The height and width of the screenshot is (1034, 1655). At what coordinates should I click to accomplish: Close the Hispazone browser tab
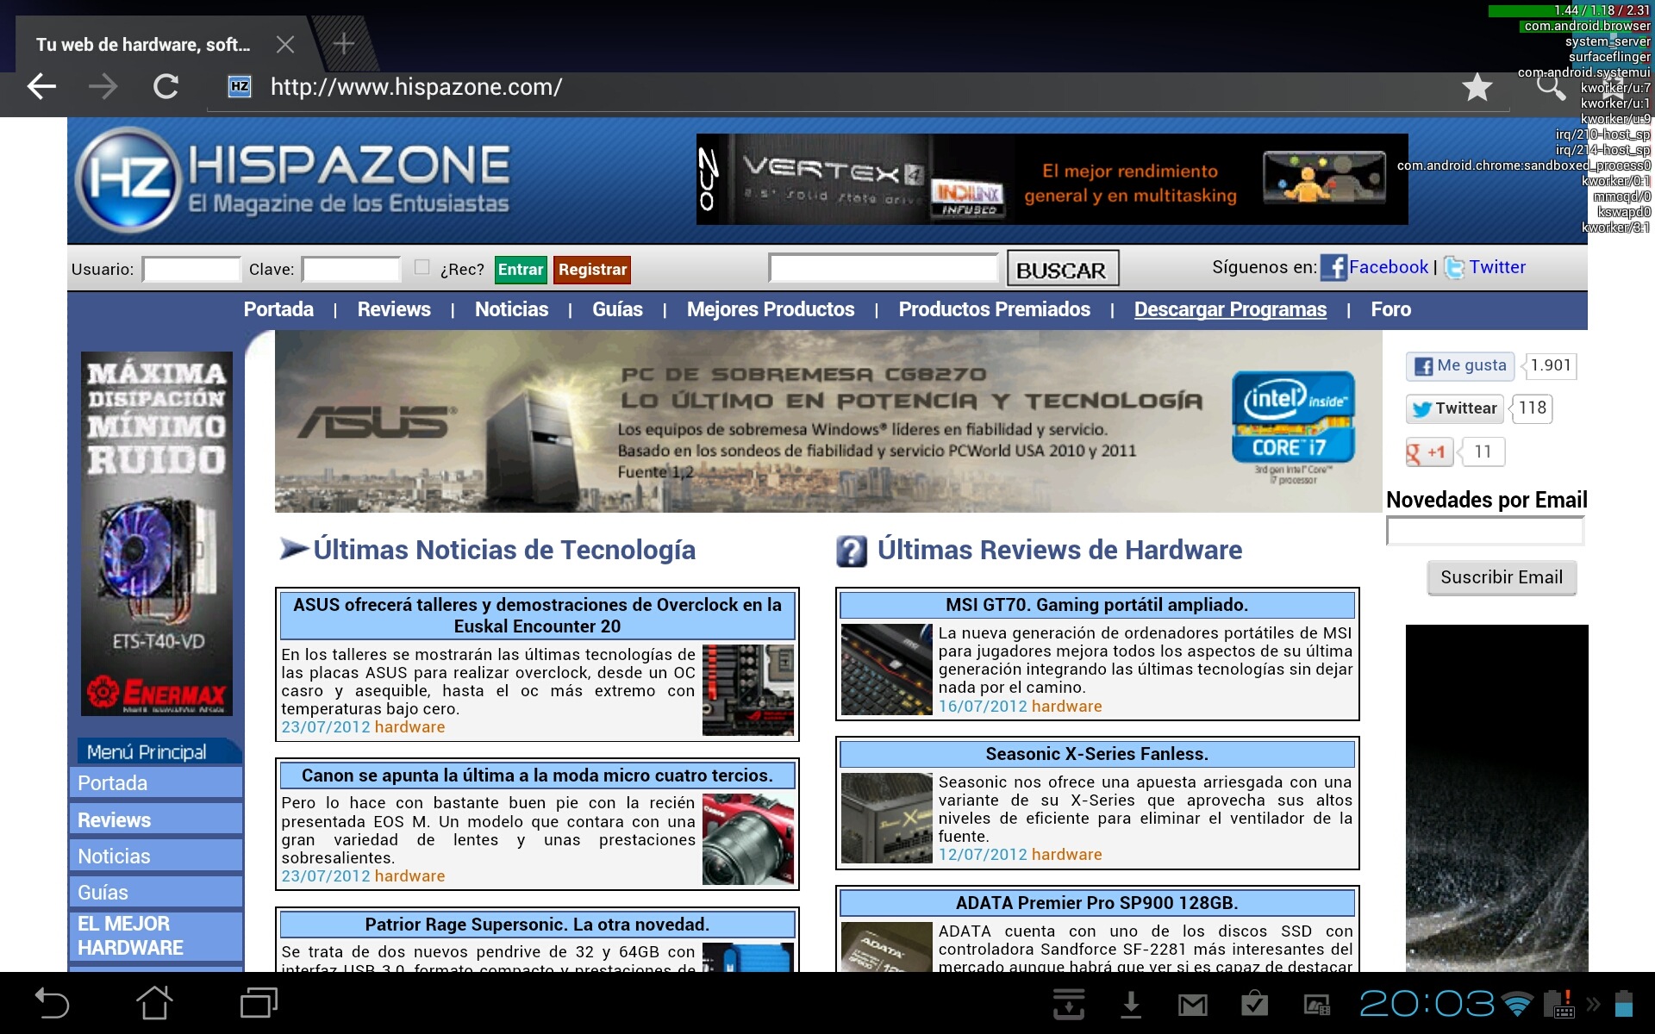(x=285, y=44)
